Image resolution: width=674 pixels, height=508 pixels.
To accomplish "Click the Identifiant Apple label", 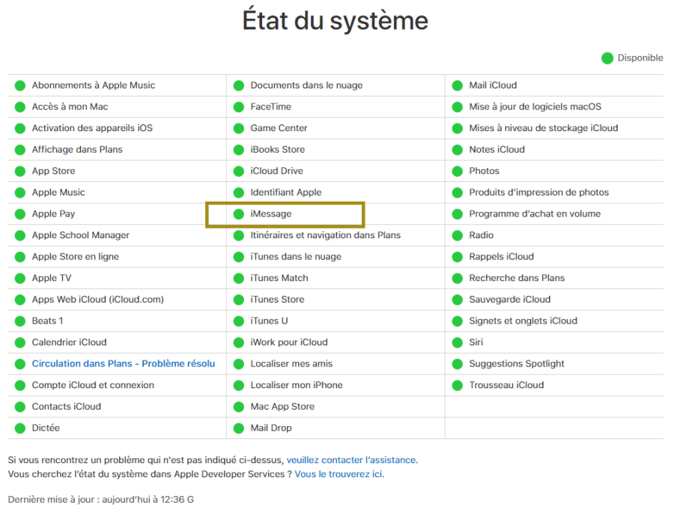I will click(x=286, y=193).
